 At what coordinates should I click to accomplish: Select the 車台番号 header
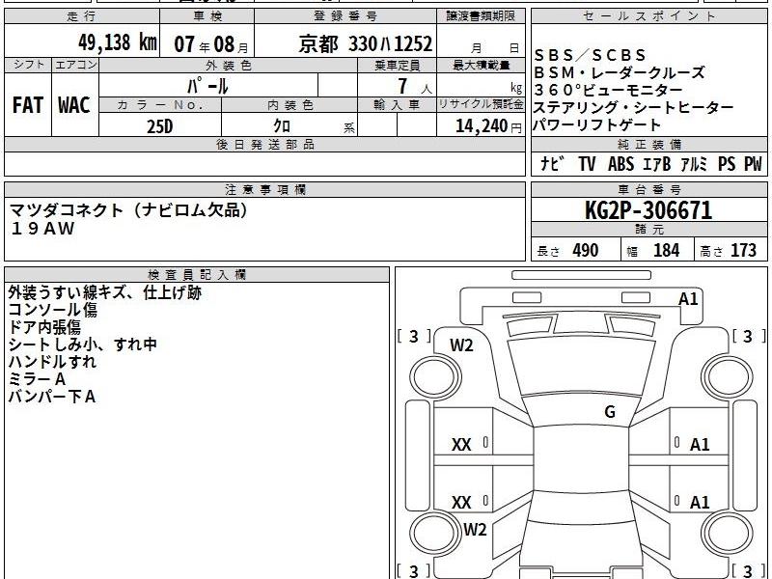(x=648, y=190)
